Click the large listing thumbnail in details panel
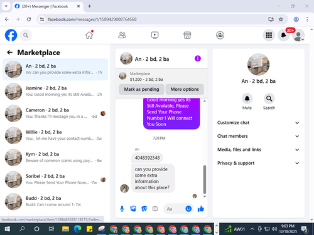Image resolution: width=314 pixels, height=235 pixels. 258,65
